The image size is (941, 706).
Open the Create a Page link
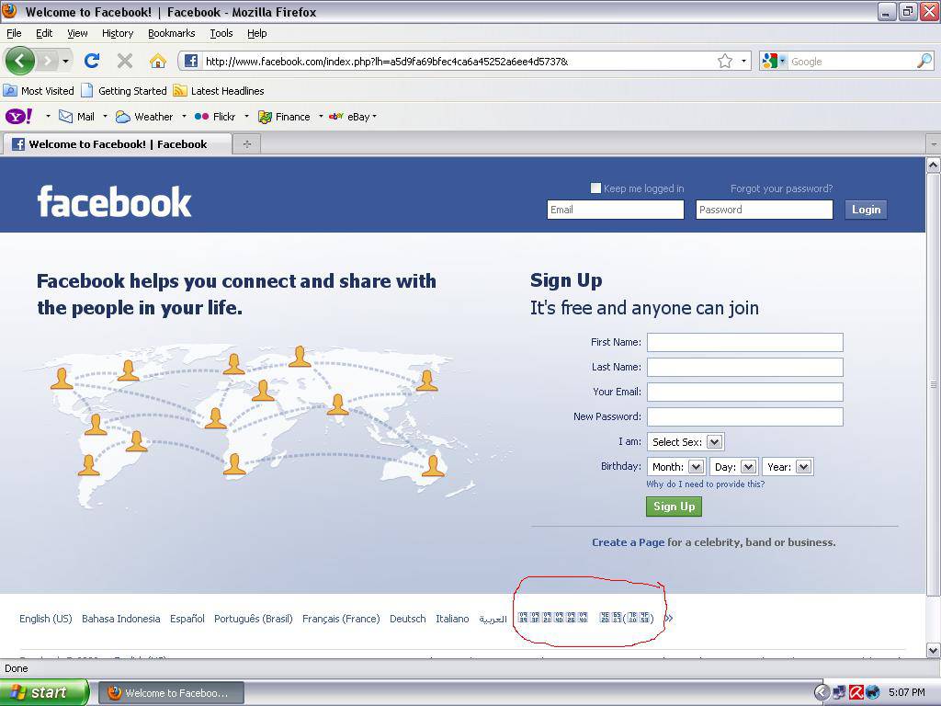[x=628, y=542]
